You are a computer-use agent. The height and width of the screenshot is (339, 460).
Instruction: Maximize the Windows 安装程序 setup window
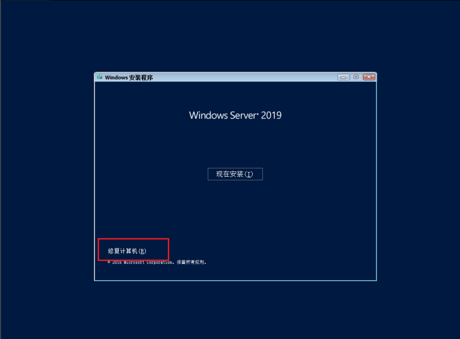(356, 77)
